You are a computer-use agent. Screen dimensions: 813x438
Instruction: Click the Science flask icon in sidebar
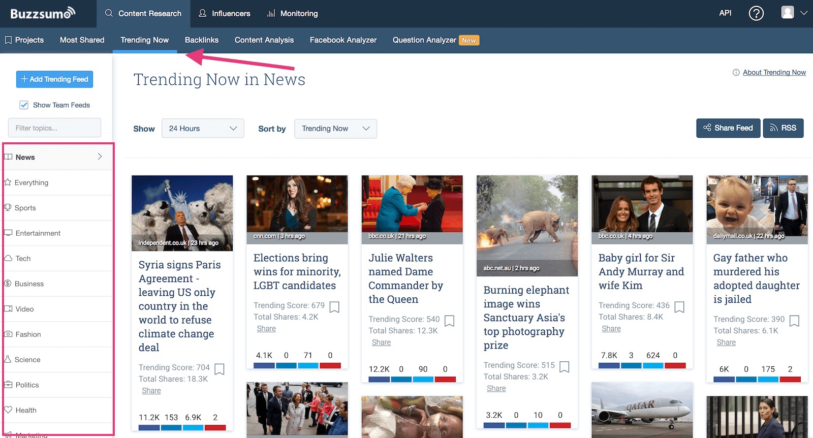8,359
